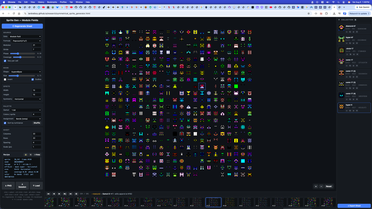Viewport: 372px width, 209px height.
Task: Click the + Keep button
Action: coord(37,154)
